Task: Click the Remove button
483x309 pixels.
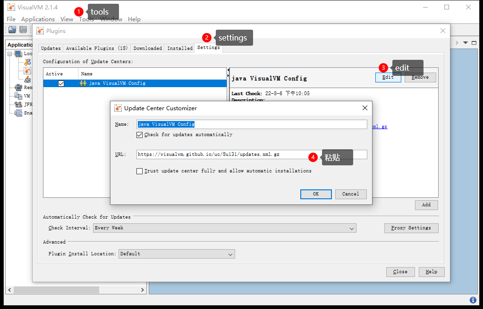Action: click(420, 77)
